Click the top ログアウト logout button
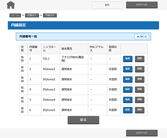The height and width of the screenshot is (138, 167). pyautogui.click(x=142, y=5)
